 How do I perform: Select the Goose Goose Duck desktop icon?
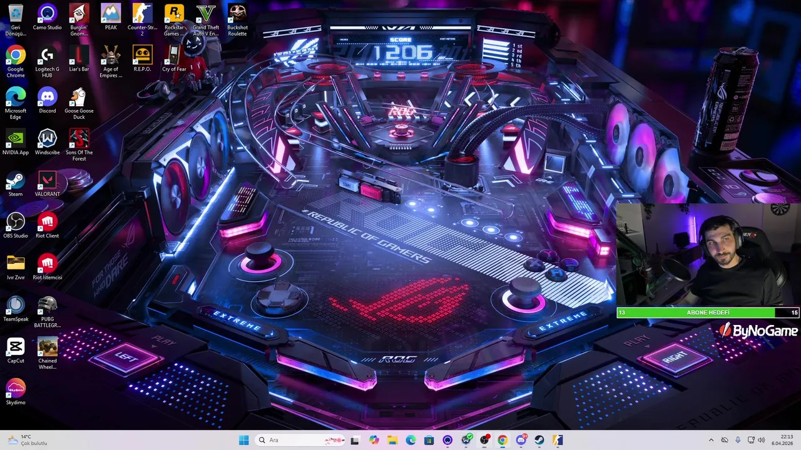tap(79, 104)
